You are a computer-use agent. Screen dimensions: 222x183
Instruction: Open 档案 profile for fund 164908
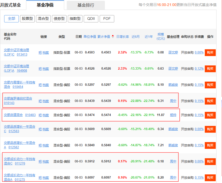tap(46, 69)
